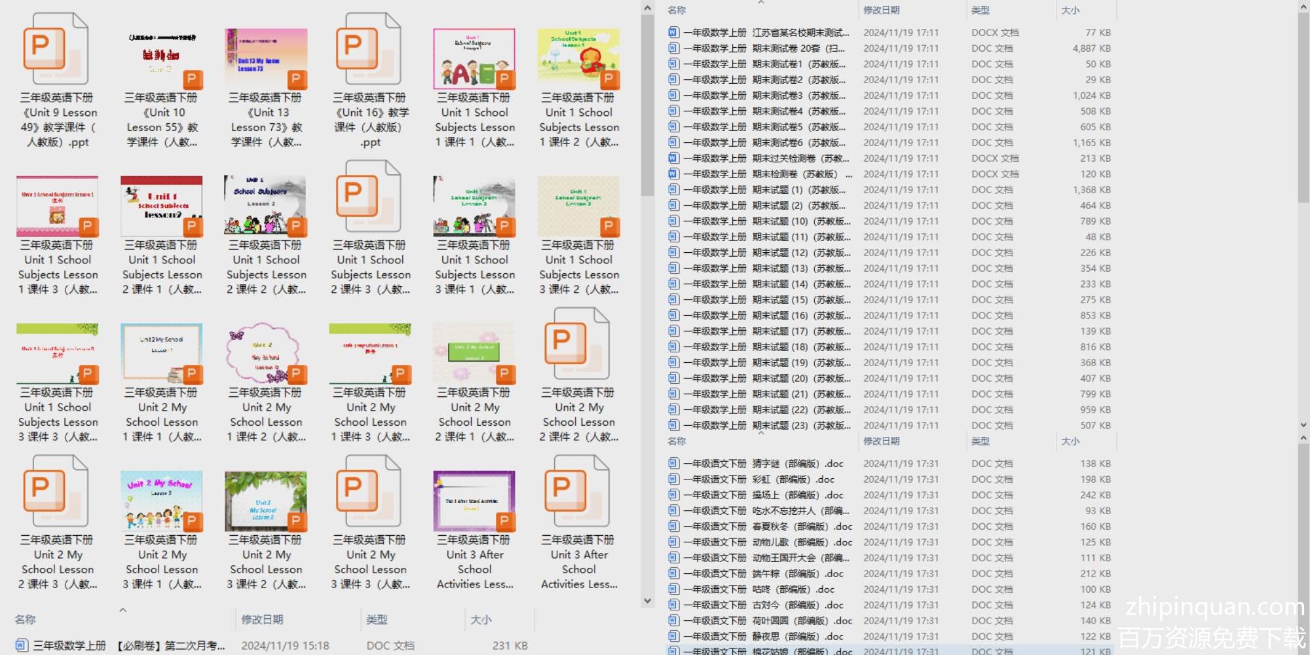Select School Subjects Lesson 2 课件 1 thumbnail

162,206
